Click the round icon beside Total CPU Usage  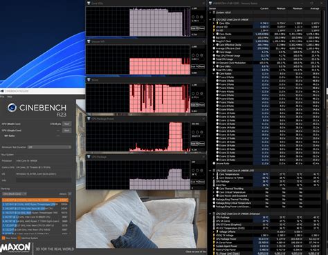tap(214, 59)
